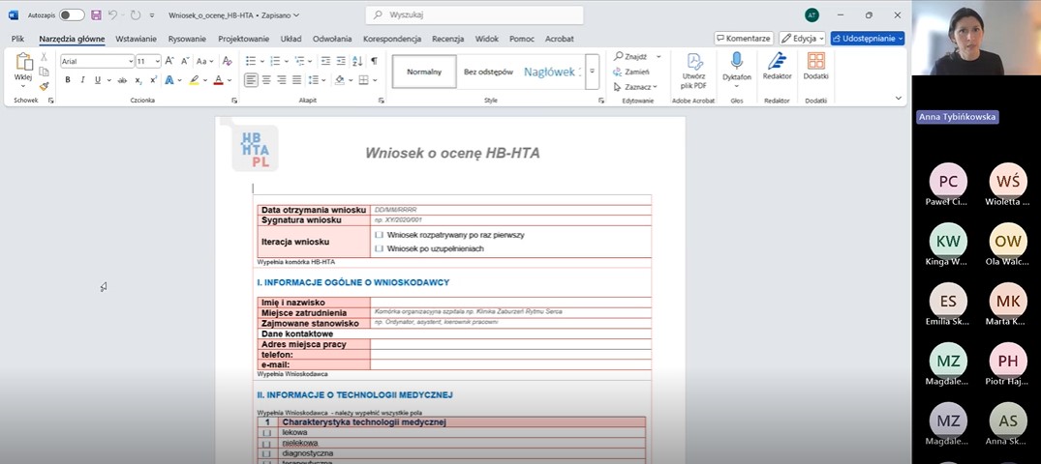Click the shading paint bucket button

(339, 80)
